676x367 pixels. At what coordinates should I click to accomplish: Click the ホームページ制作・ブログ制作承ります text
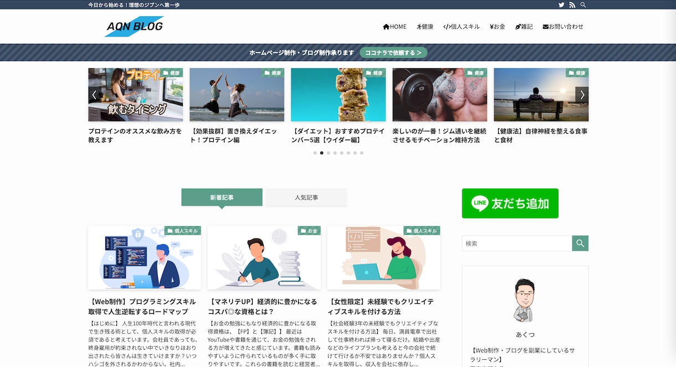[x=301, y=53]
